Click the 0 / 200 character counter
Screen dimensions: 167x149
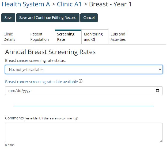coord(10,145)
